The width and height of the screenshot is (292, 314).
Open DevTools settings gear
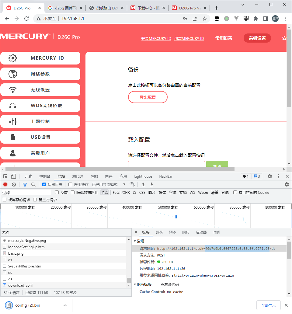click(269, 176)
